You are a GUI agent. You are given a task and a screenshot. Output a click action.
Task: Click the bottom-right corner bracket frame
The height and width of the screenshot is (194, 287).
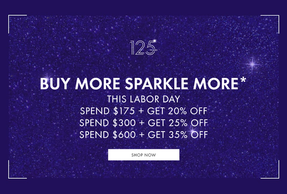point(270,170)
